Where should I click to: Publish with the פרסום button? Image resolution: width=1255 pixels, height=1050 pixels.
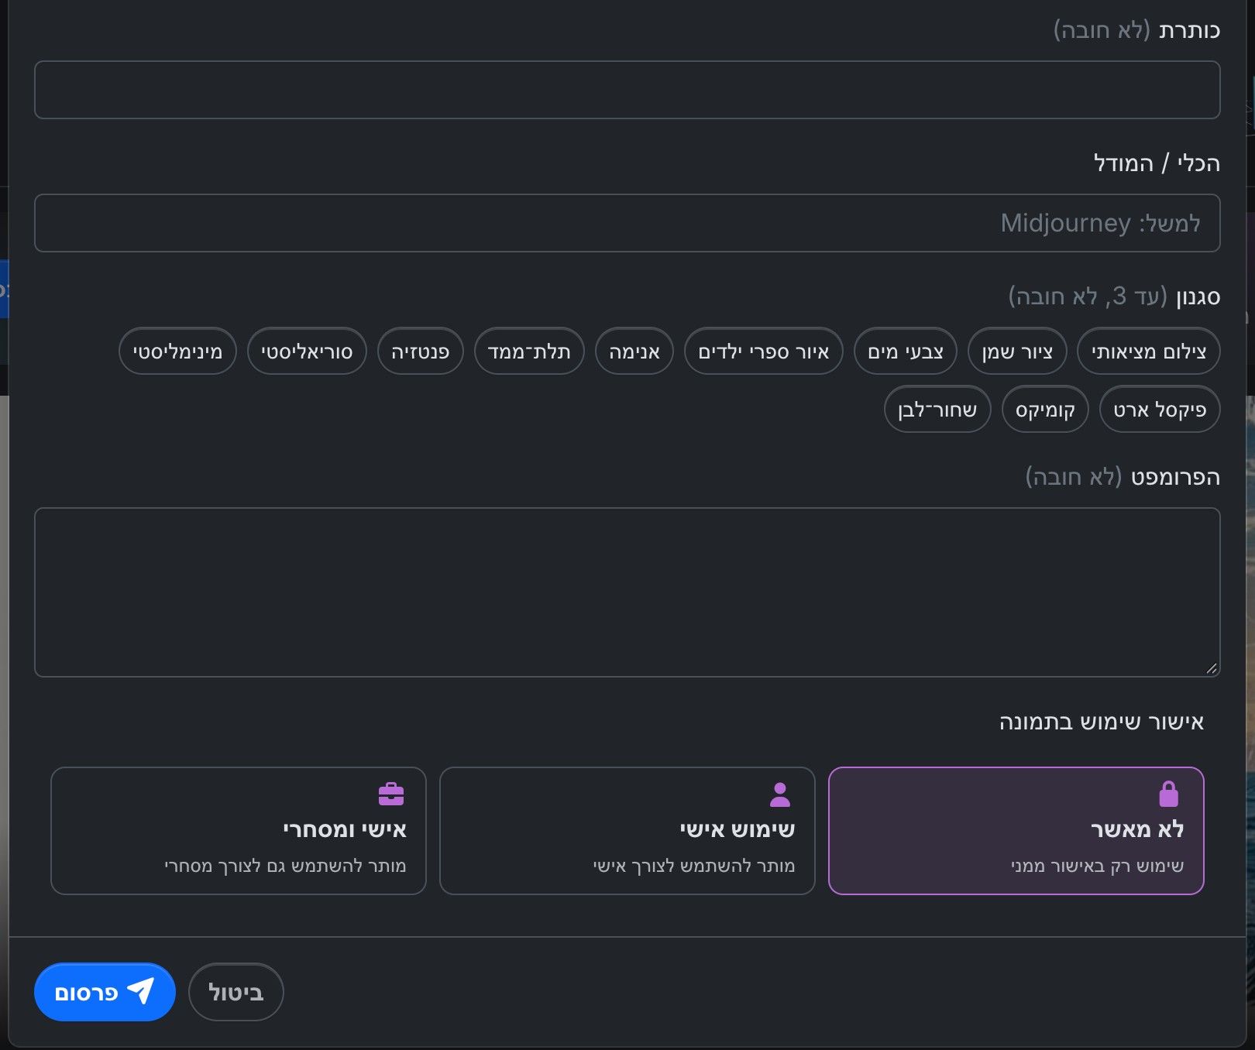[105, 991]
